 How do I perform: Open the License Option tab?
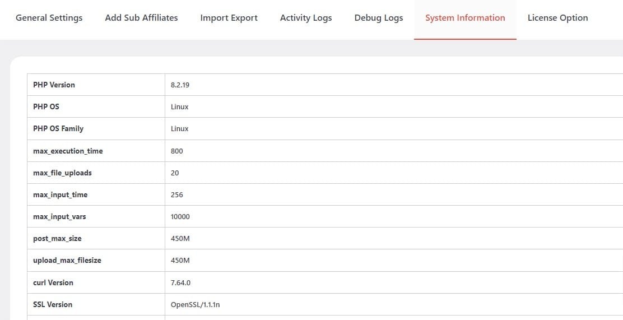click(558, 18)
